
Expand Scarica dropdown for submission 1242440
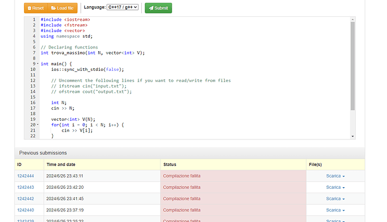pos(335,210)
